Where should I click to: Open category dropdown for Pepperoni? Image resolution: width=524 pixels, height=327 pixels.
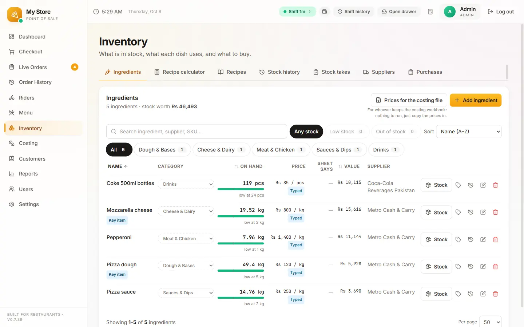tap(186, 239)
